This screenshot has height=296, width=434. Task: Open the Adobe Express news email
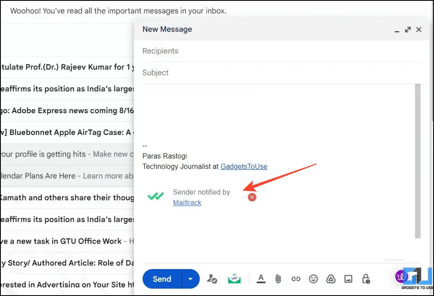[67, 110]
